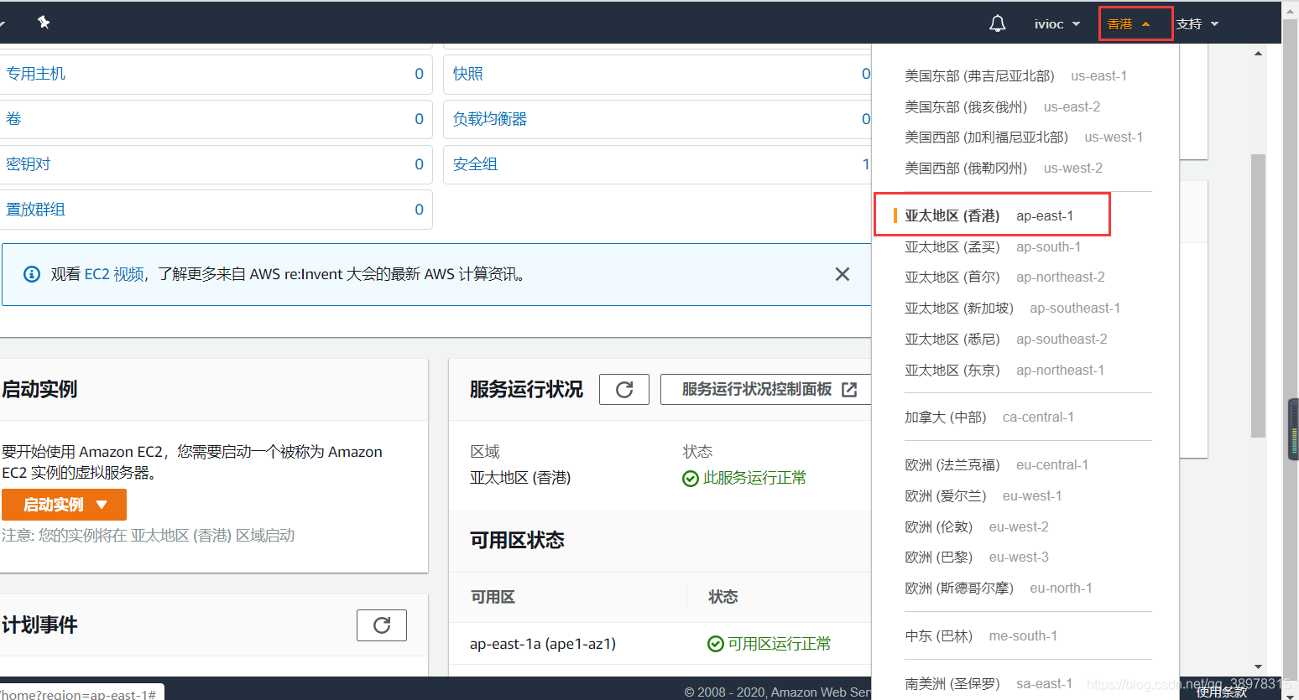Click the 此服务运行正常 status text
1299x700 pixels.
point(754,478)
